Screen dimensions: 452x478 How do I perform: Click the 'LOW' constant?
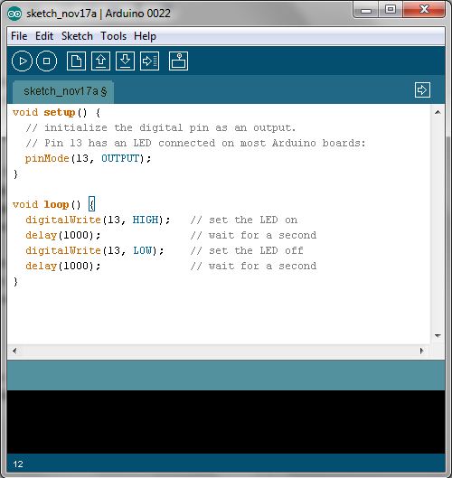(143, 250)
